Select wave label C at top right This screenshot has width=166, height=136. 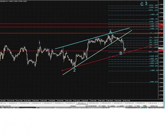click(x=142, y=4)
